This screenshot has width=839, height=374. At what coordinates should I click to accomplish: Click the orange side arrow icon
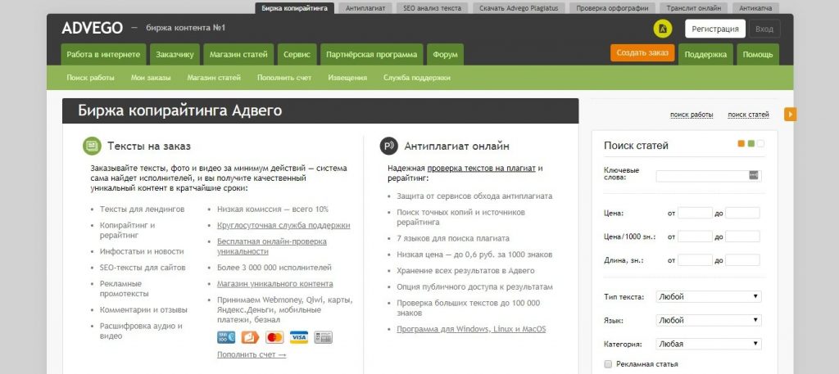tap(791, 115)
